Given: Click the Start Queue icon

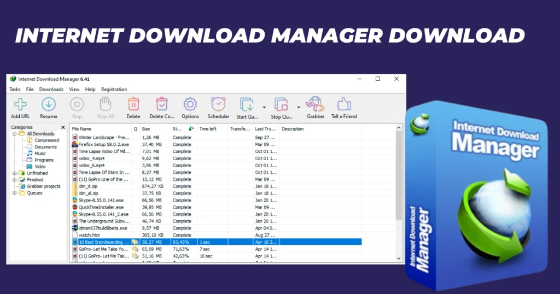Looking at the screenshot, I should tap(247, 104).
